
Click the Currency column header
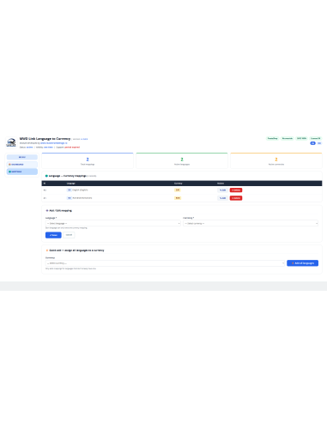[179, 184]
